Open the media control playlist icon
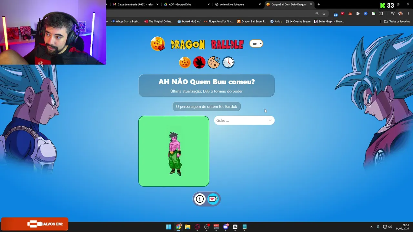Image resolution: width=413 pixels, height=232 pixels. 393,14
